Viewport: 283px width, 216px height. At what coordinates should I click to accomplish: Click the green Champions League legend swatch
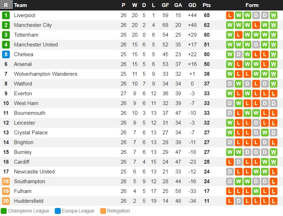[x=3, y=211]
